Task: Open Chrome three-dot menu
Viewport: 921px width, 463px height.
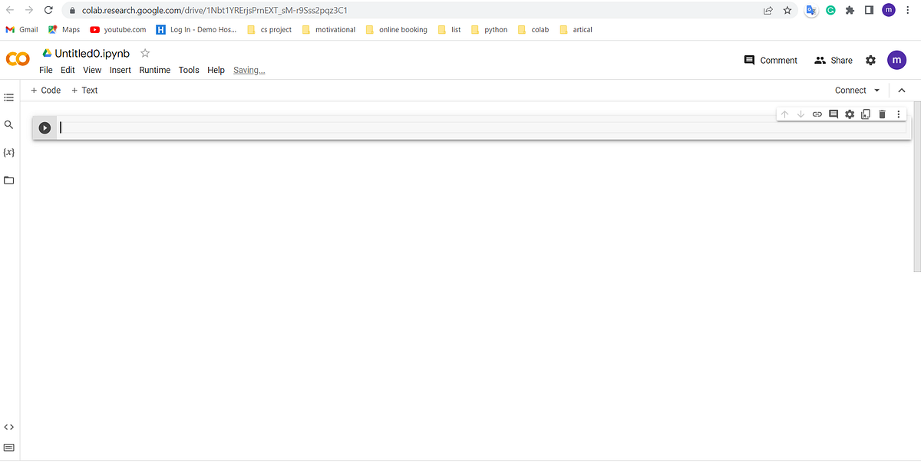Action: (x=909, y=11)
